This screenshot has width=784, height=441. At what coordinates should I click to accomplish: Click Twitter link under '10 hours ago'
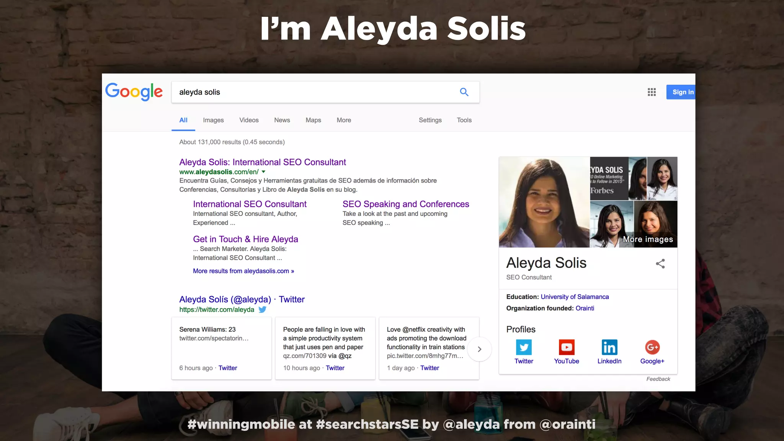coord(335,368)
